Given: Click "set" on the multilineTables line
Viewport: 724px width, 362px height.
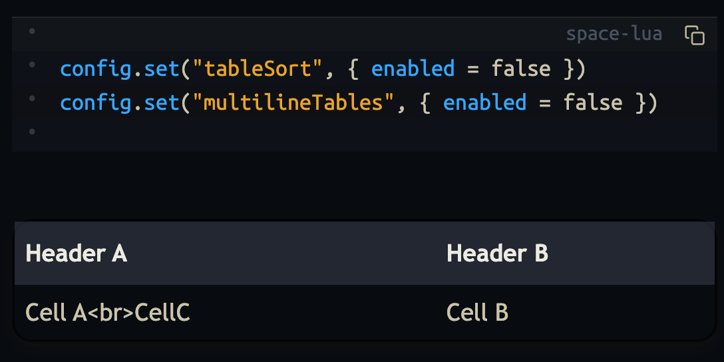Looking at the screenshot, I should (155, 102).
